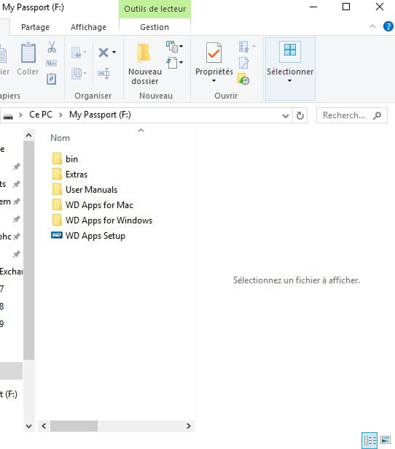
Task: Click the copy path icon under scissors
Action: pyautogui.click(x=52, y=63)
